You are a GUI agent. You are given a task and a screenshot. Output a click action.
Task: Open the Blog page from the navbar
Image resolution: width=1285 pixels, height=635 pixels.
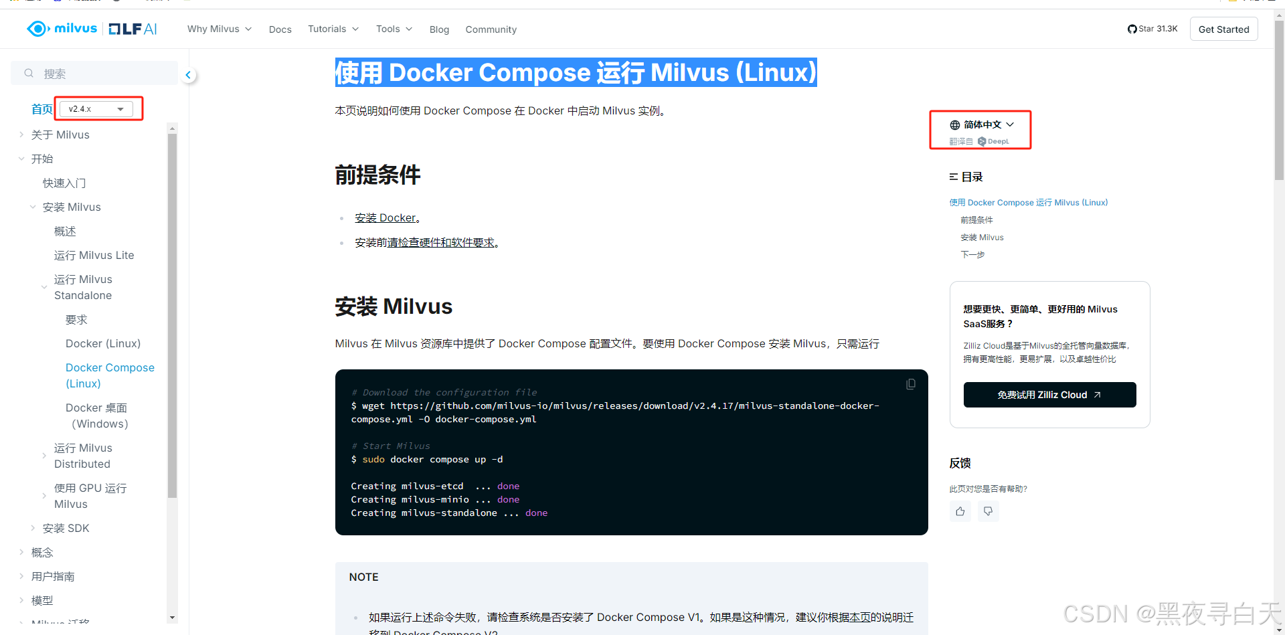click(x=439, y=29)
